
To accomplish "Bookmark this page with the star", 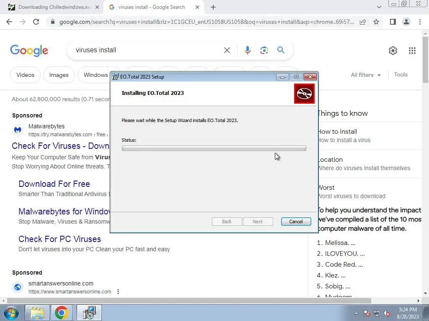I will tap(376, 22).
